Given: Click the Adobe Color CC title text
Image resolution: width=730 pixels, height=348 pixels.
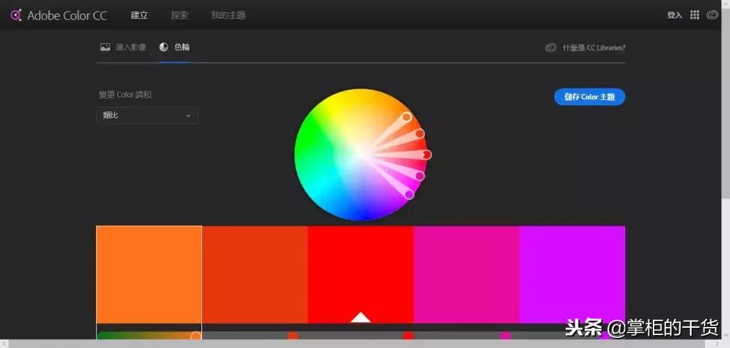Looking at the screenshot, I should coord(67,16).
